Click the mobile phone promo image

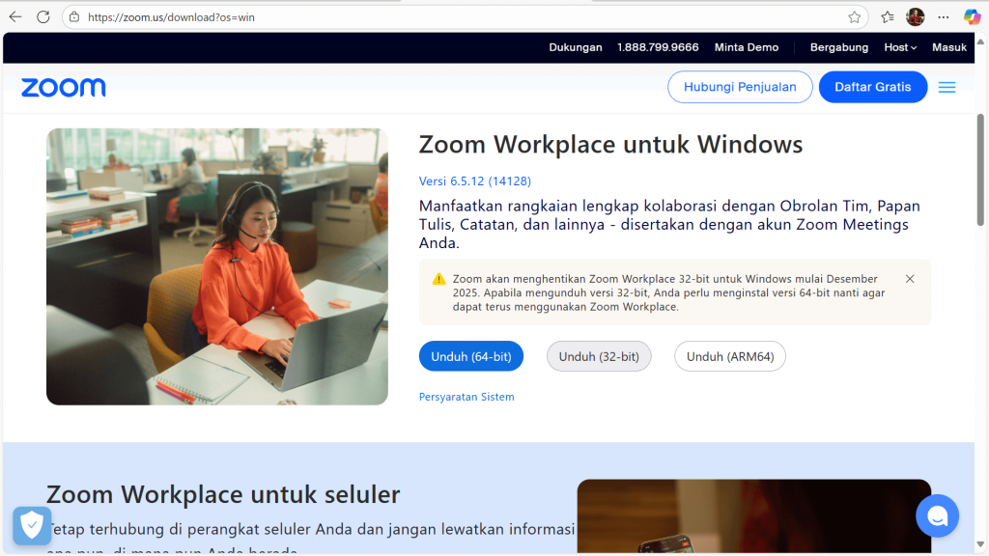click(x=753, y=516)
